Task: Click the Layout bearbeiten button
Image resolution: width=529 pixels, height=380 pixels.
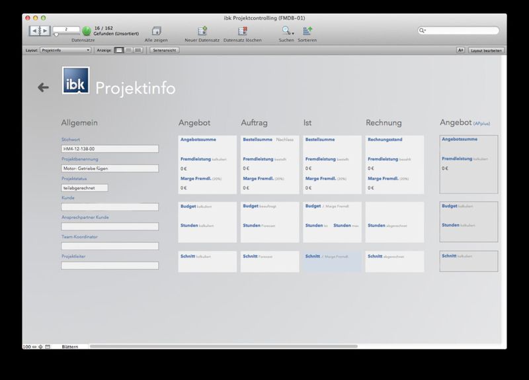Action: [x=486, y=50]
